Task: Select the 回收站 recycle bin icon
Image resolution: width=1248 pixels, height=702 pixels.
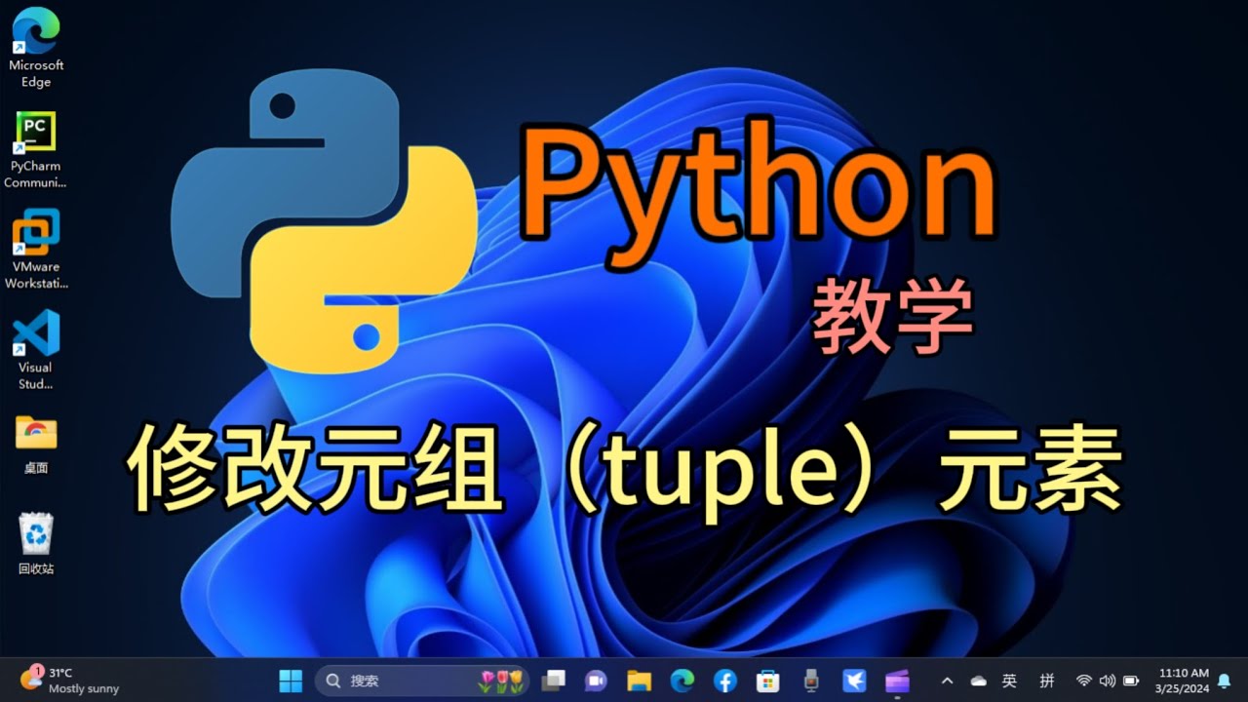Action: point(36,545)
